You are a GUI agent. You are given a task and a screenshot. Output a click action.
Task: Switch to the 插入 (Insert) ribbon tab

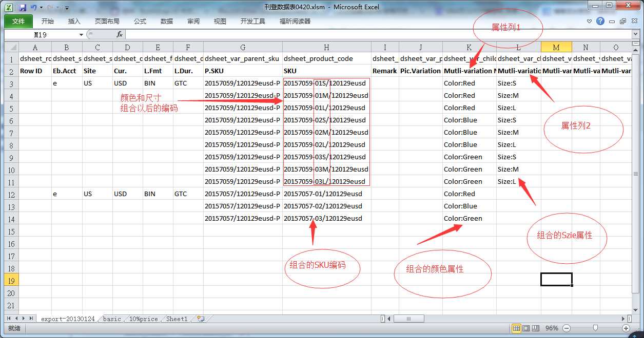coord(74,21)
